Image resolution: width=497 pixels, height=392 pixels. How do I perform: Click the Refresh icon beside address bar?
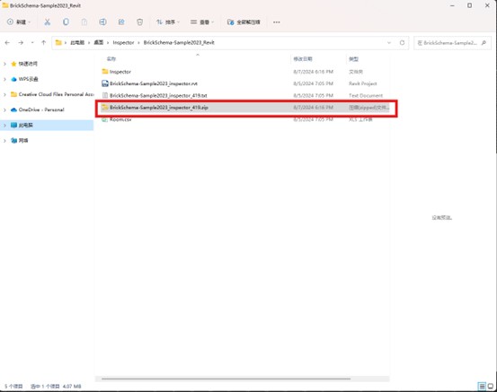pyautogui.click(x=402, y=43)
